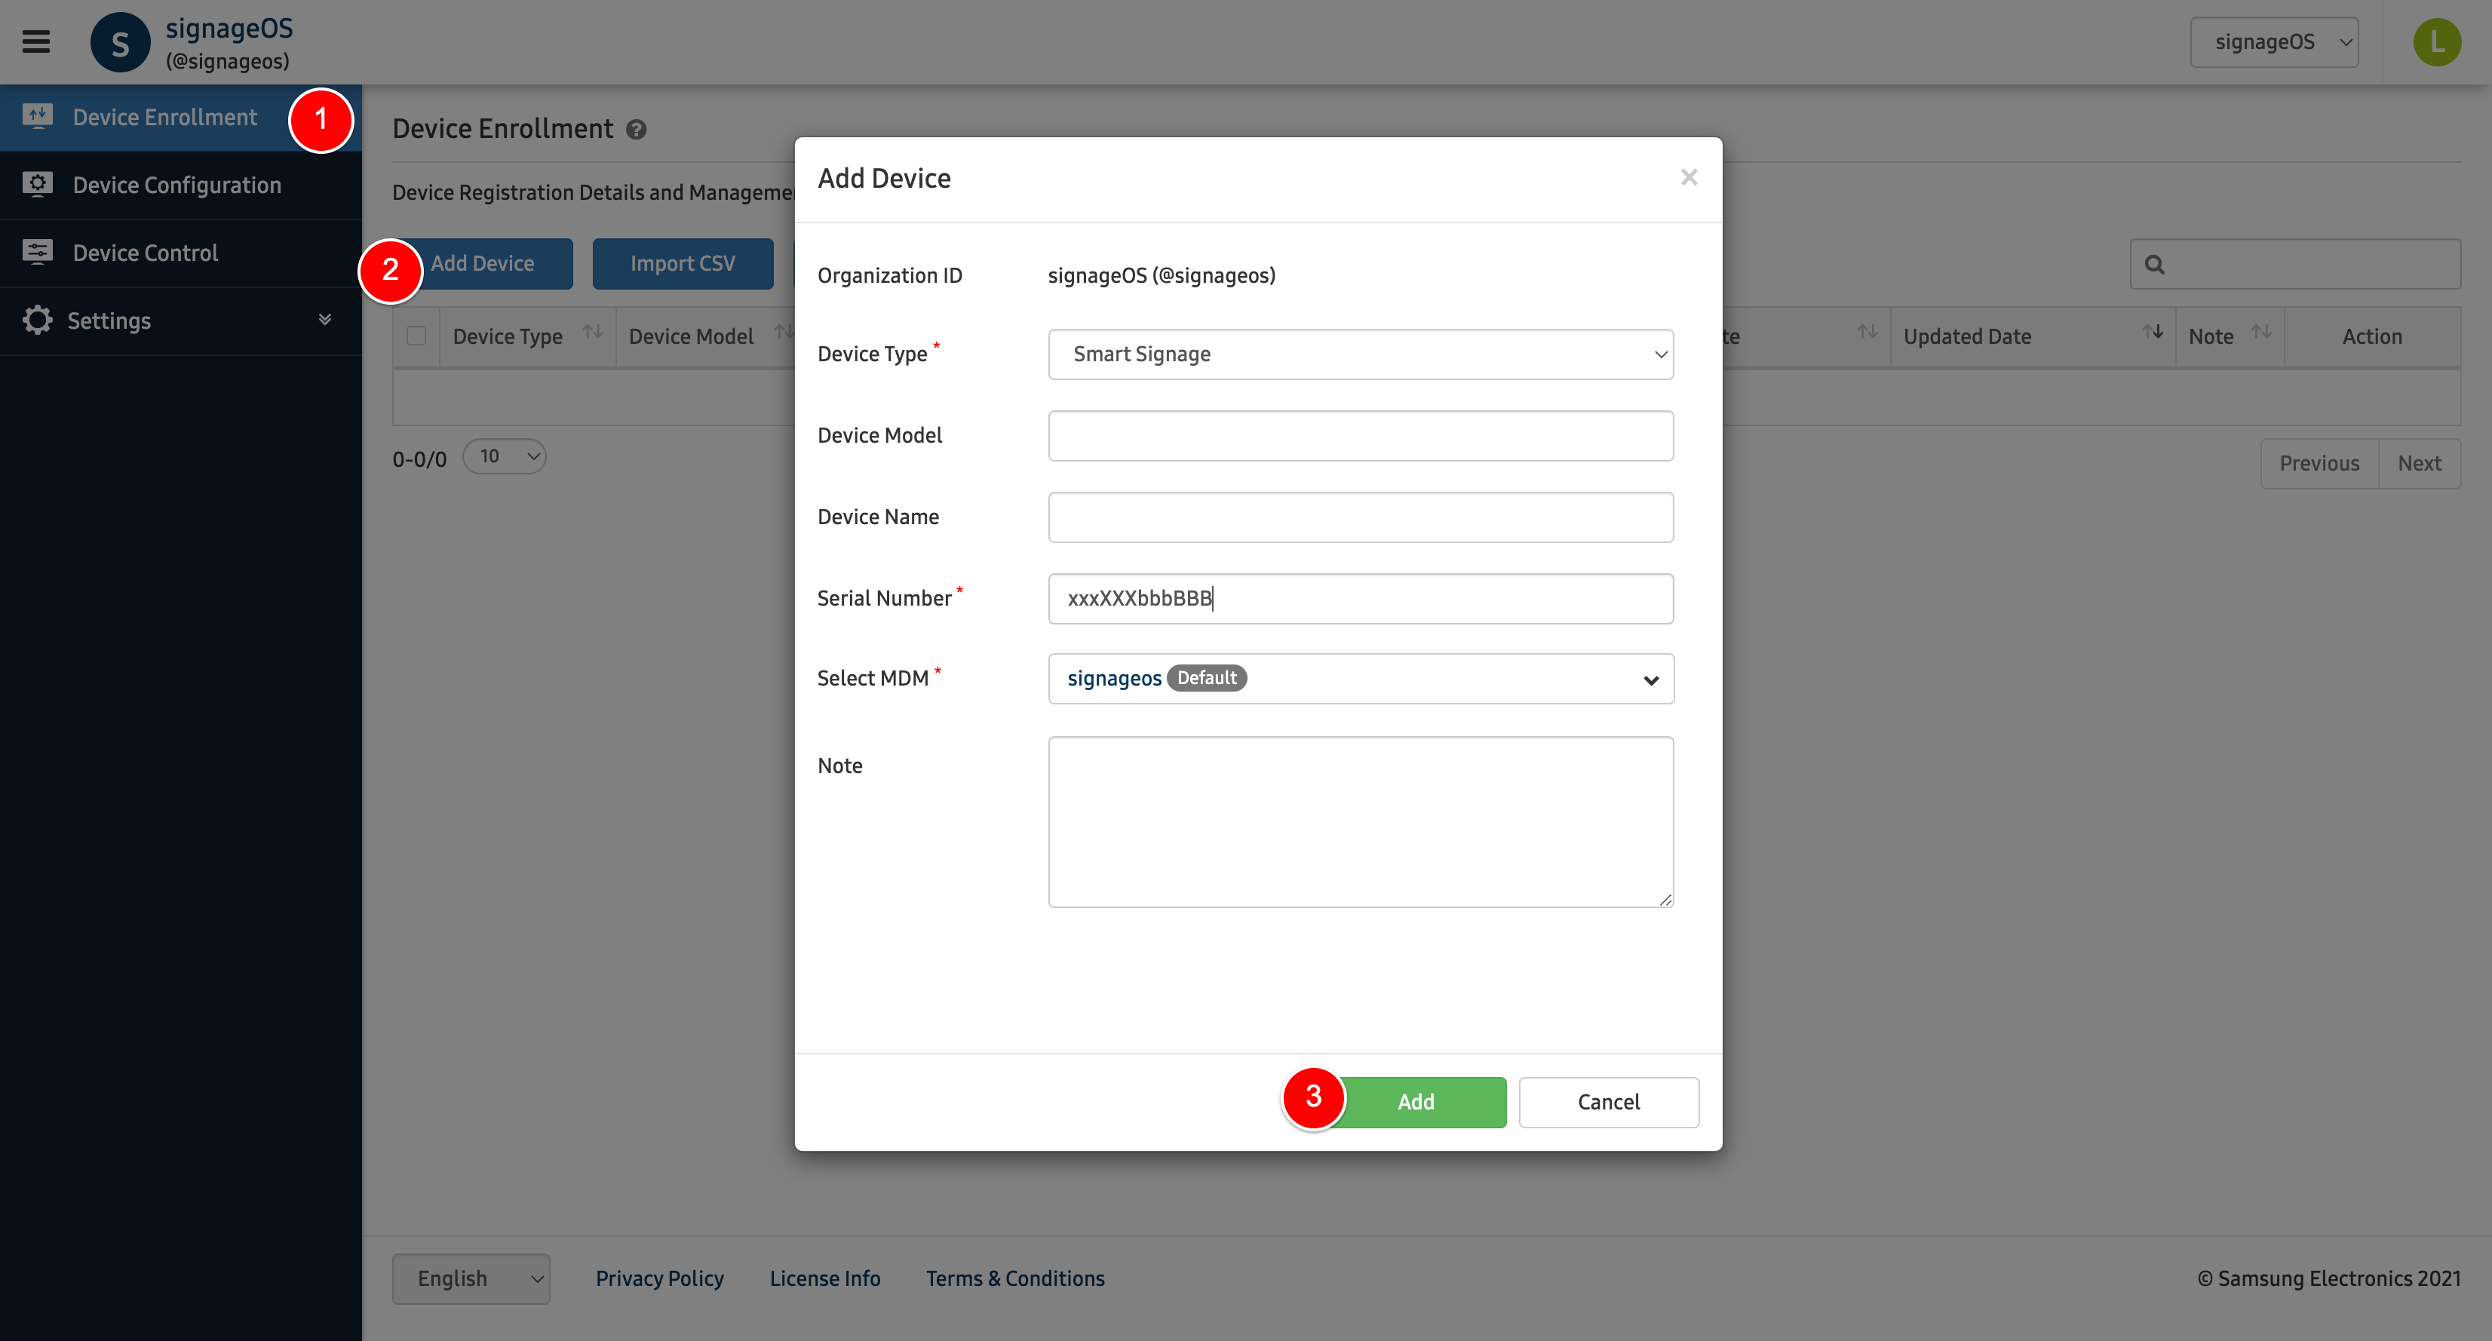Click the signageOS round S logo
This screenshot has width=2492, height=1341.
(120, 42)
